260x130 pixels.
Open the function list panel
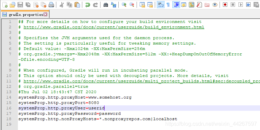pos(199,5)
